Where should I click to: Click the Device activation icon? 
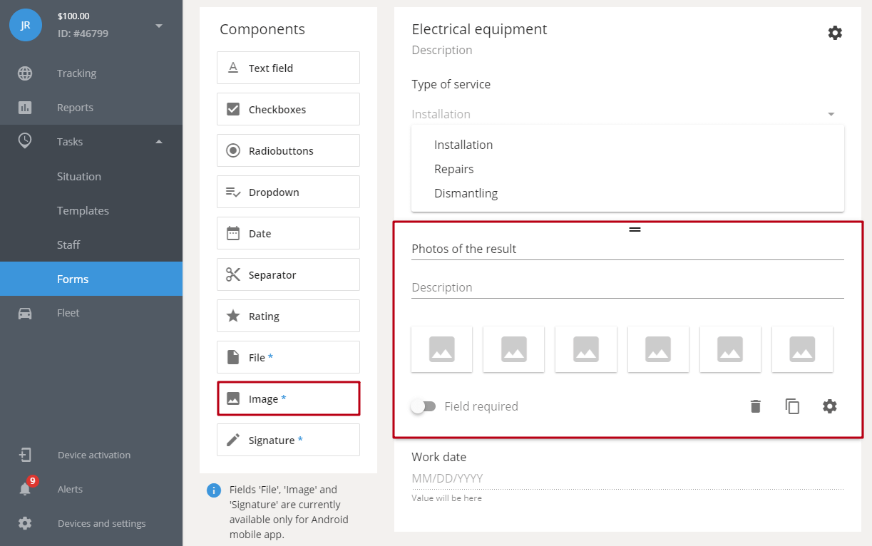tap(25, 455)
